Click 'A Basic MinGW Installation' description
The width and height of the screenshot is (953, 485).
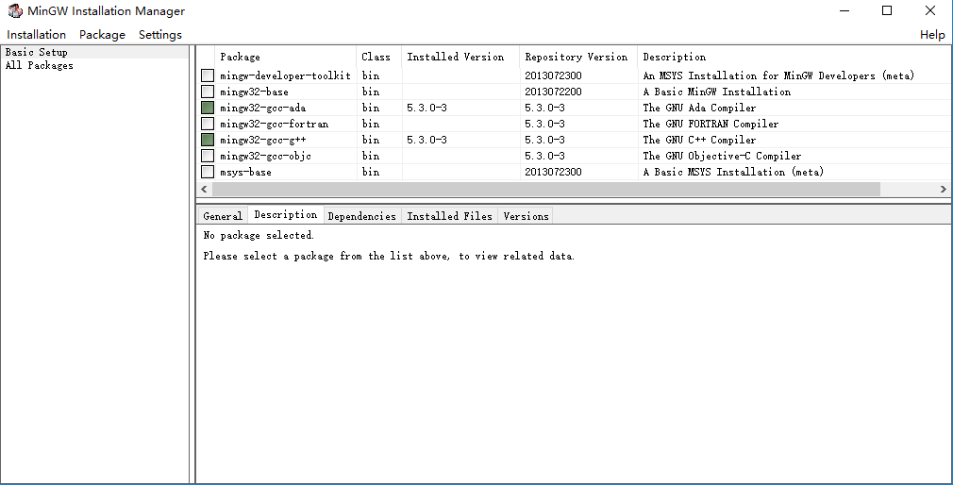tap(716, 92)
